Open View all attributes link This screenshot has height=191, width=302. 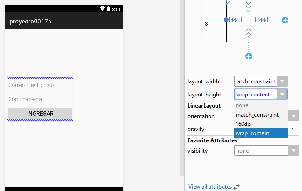coord(210,186)
